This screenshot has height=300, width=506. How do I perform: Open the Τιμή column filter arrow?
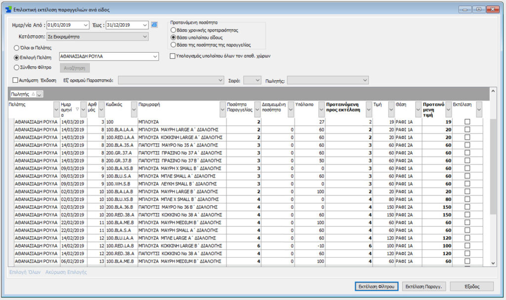point(391,110)
